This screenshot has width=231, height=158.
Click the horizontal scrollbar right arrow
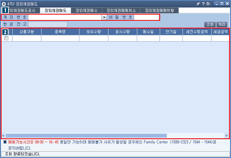tap(227, 135)
